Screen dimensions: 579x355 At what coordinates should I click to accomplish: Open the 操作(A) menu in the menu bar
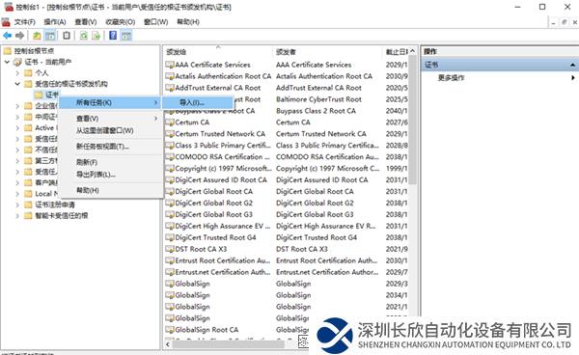point(55,22)
